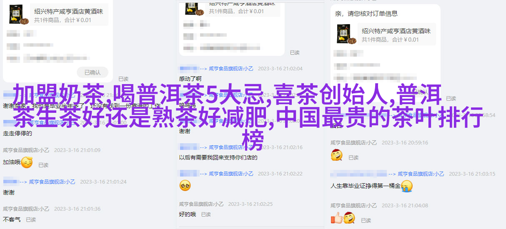Image resolution: width=506 pixels, height=229 pixels.
Task: Click the crying emoji after 人生靠毕业证得第一桶金
Action: (x=406, y=186)
